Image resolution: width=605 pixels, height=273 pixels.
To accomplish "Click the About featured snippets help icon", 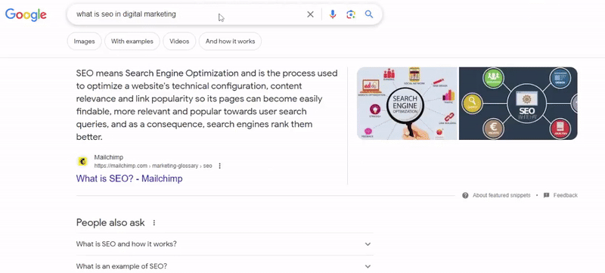I will click(x=465, y=196).
